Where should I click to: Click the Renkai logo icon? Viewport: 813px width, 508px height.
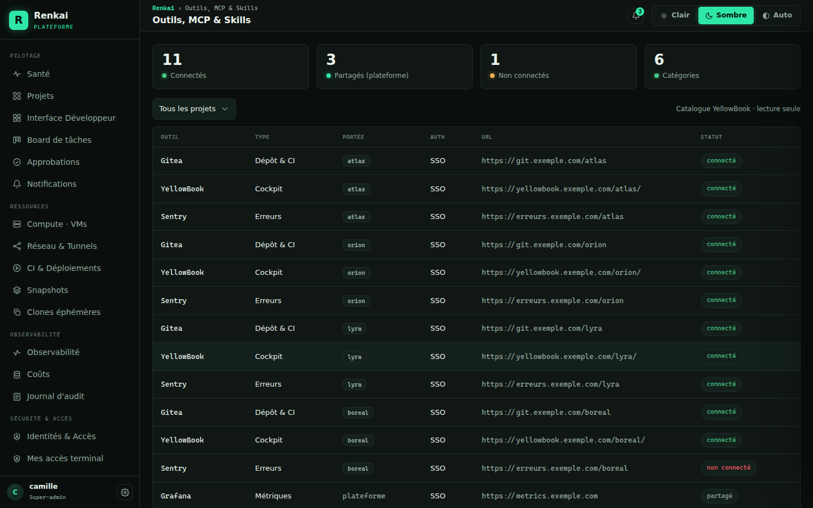click(x=19, y=20)
